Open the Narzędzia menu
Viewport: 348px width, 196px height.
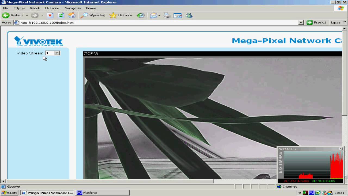tap(73, 8)
